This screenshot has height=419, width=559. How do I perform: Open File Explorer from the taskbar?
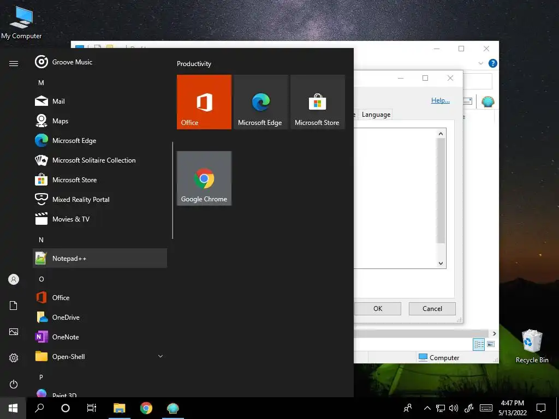[120, 408]
